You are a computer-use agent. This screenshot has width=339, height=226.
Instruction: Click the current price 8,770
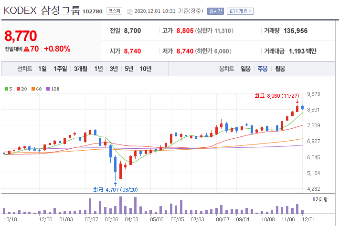pyautogui.click(x=21, y=36)
